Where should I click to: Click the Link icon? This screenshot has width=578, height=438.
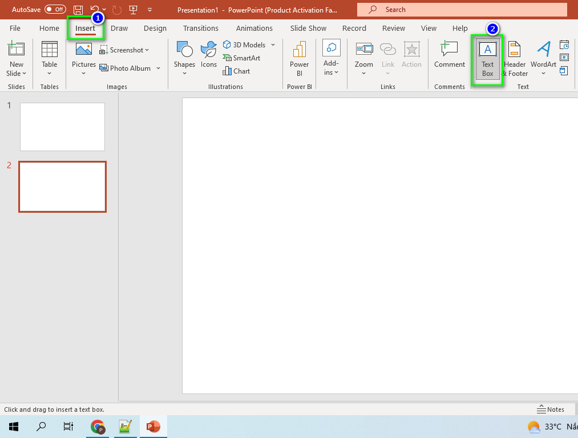pos(388,49)
